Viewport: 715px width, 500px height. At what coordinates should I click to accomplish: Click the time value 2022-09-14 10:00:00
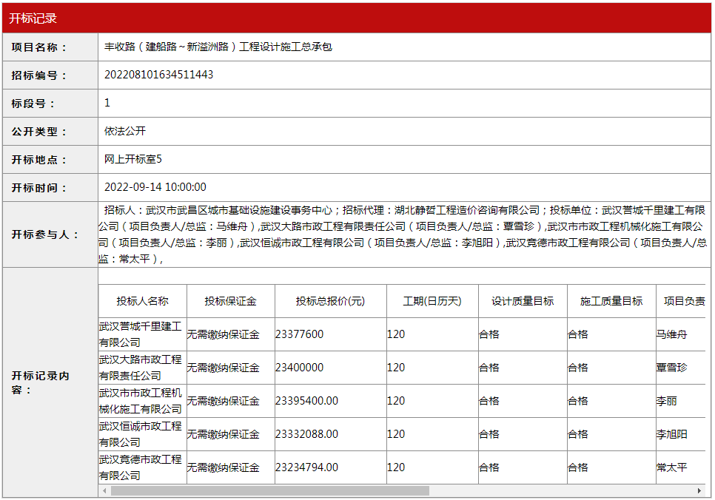[x=155, y=187]
